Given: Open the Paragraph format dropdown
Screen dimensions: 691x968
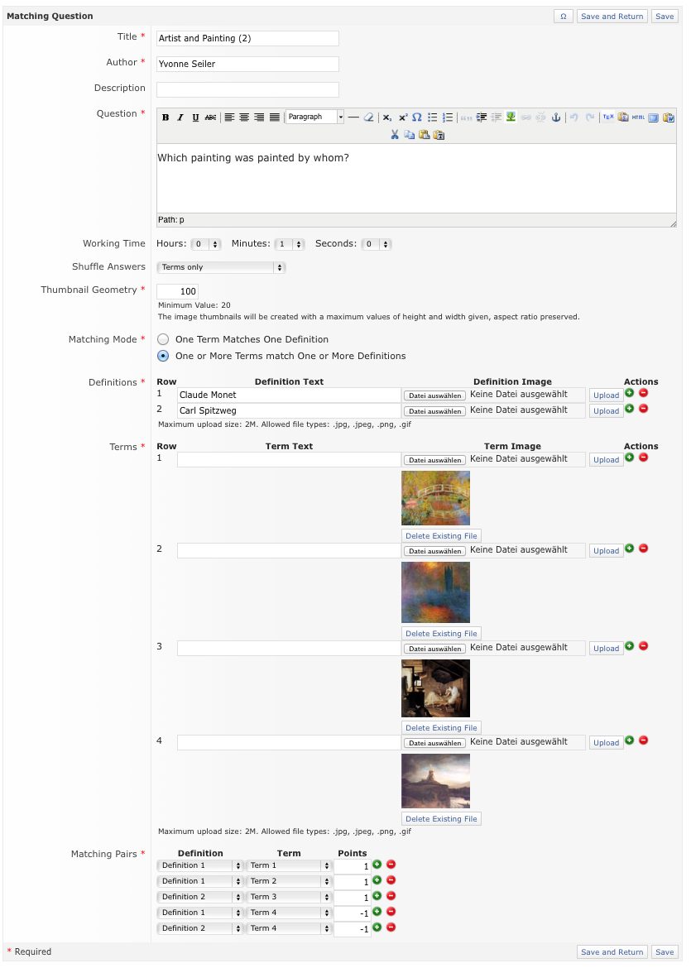Looking at the screenshot, I should click(315, 117).
